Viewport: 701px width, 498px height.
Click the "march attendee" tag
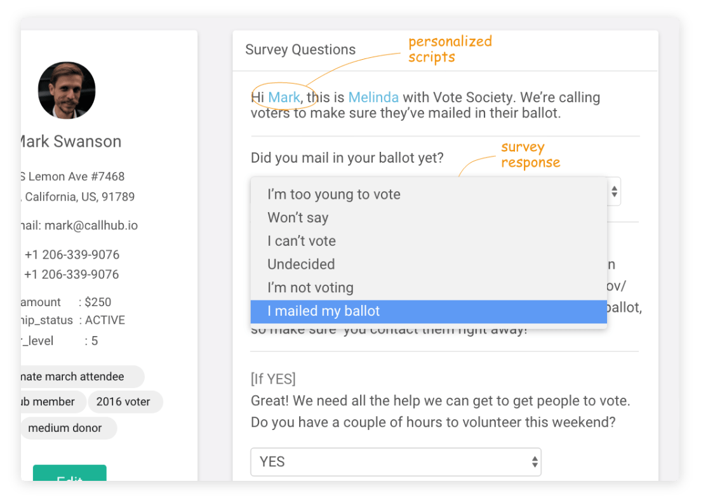pos(83,377)
